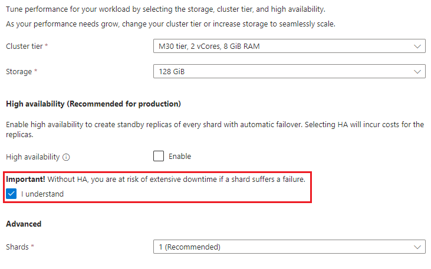
Task: Click the 'Storage' field label
Action: [19, 72]
